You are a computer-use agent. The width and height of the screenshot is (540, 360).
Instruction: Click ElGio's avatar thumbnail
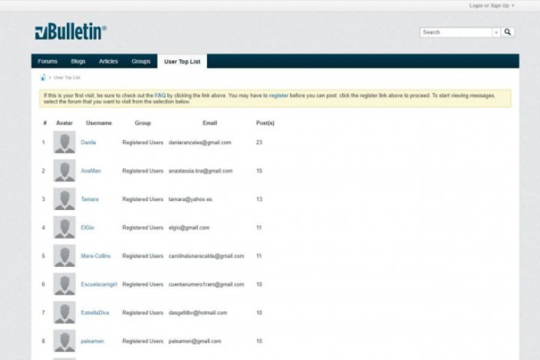tap(64, 227)
